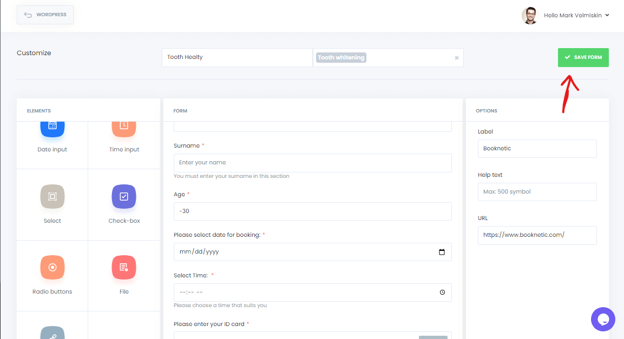Open the Hello Mark Velmiskin user menu
The height and width of the screenshot is (339, 624).
pos(576,16)
